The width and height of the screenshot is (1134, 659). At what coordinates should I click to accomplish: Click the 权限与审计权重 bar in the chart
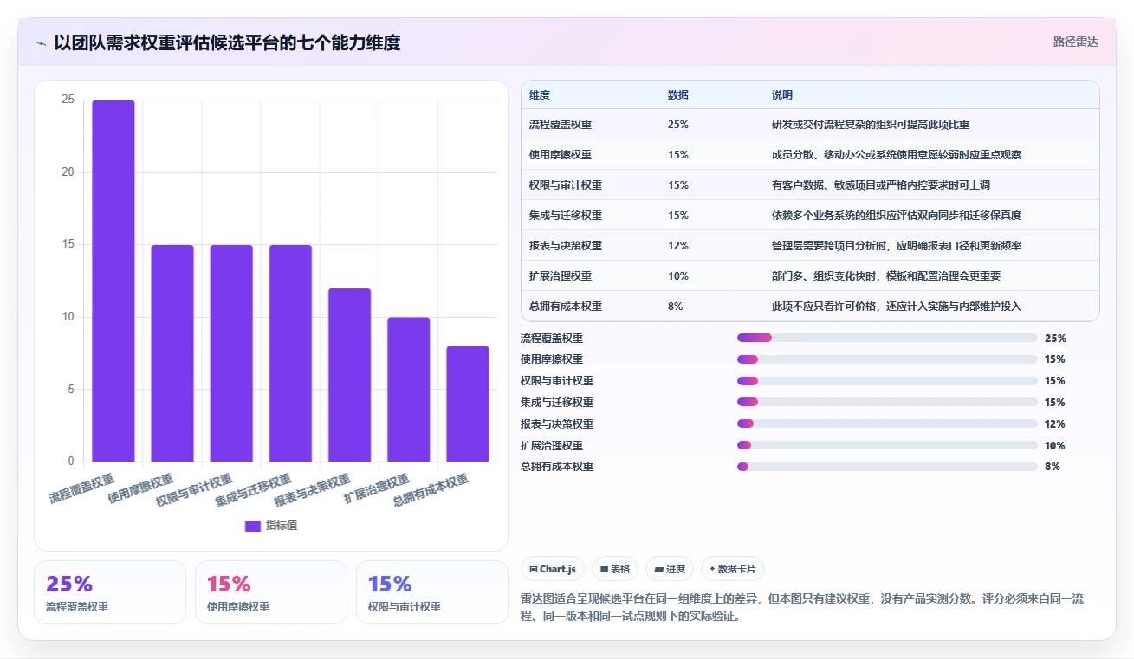[x=231, y=353]
